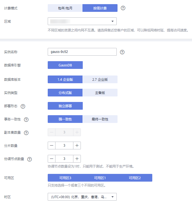The height and width of the screenshot is (202, 192).
Task: Decrease 协调节点数量 with minus button
Action: pos(52,159)
